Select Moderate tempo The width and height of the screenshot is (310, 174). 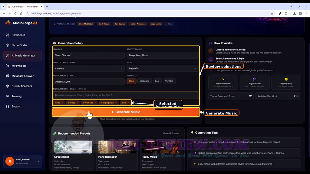click(x=144, y=81)
